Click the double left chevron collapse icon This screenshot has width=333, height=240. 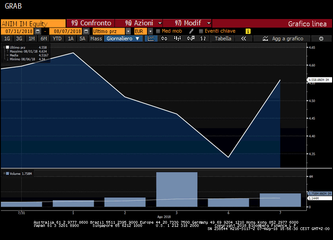tap(243, 39)
